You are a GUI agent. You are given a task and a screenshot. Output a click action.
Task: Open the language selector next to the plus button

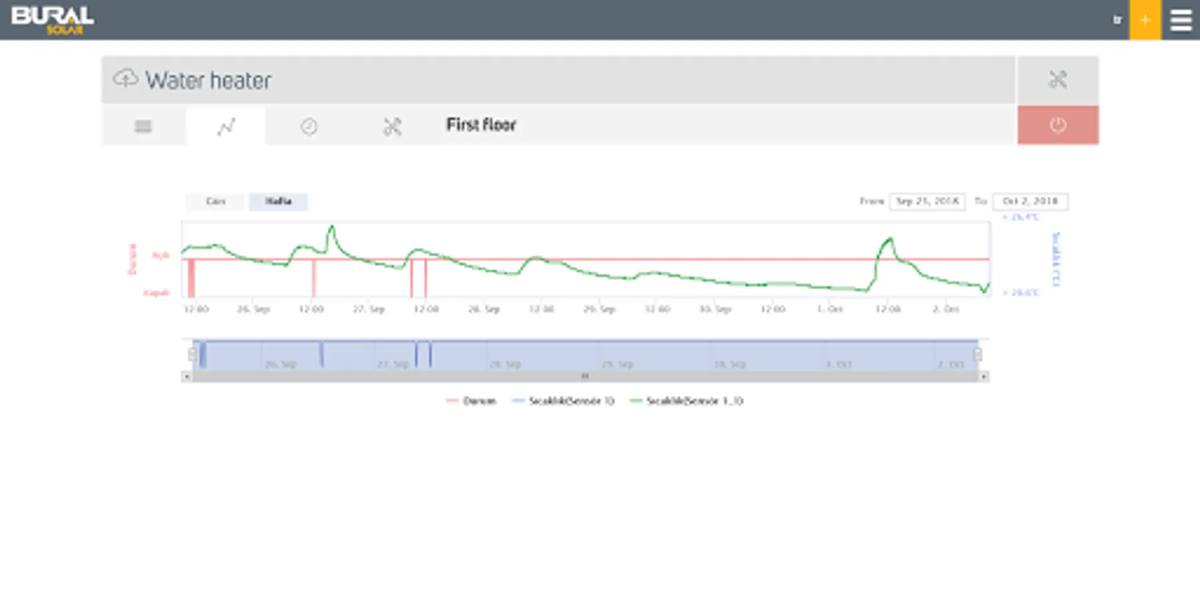(x=1117, y=20)
